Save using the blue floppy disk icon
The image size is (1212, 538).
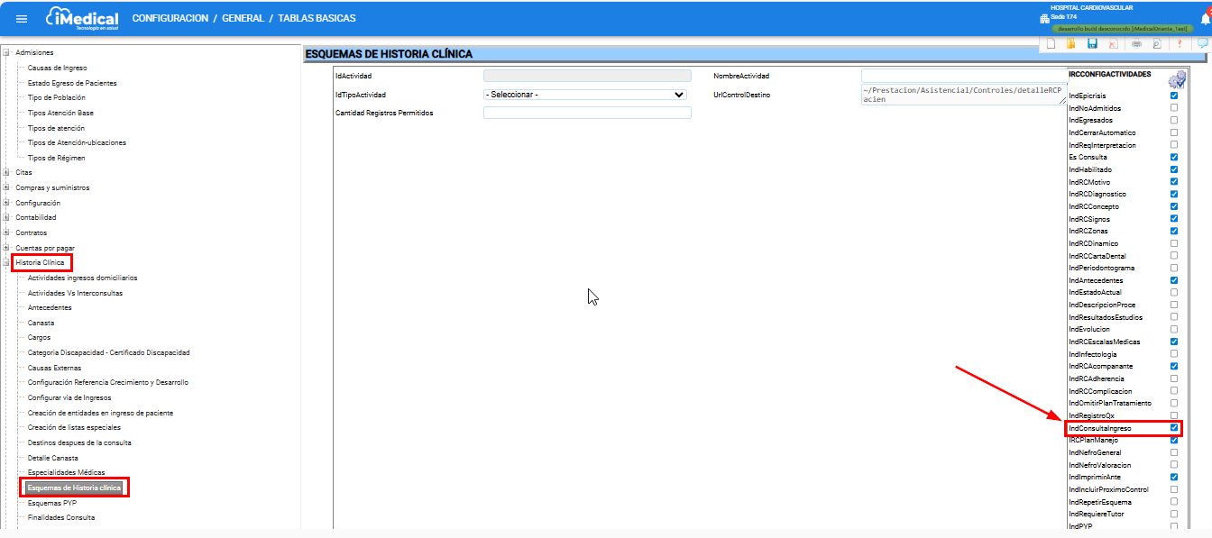1092,43
